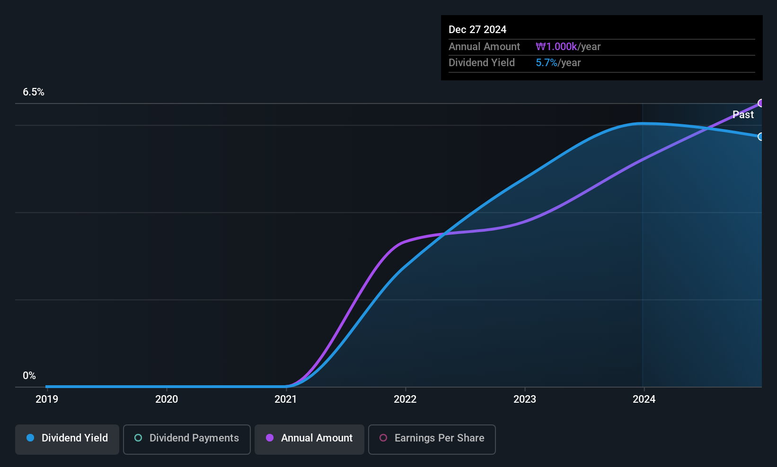Click the 6.5% y-axis label

pyautogui.click(x=34, y=92)
